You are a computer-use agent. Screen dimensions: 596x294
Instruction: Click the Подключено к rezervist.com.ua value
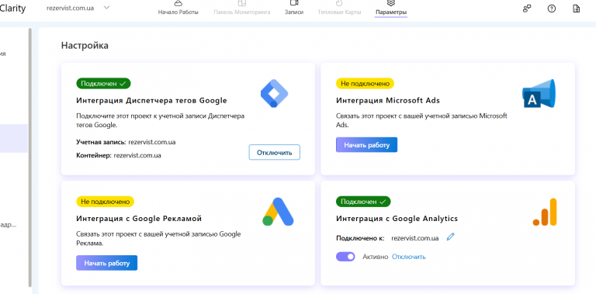[x=415, y=238]
